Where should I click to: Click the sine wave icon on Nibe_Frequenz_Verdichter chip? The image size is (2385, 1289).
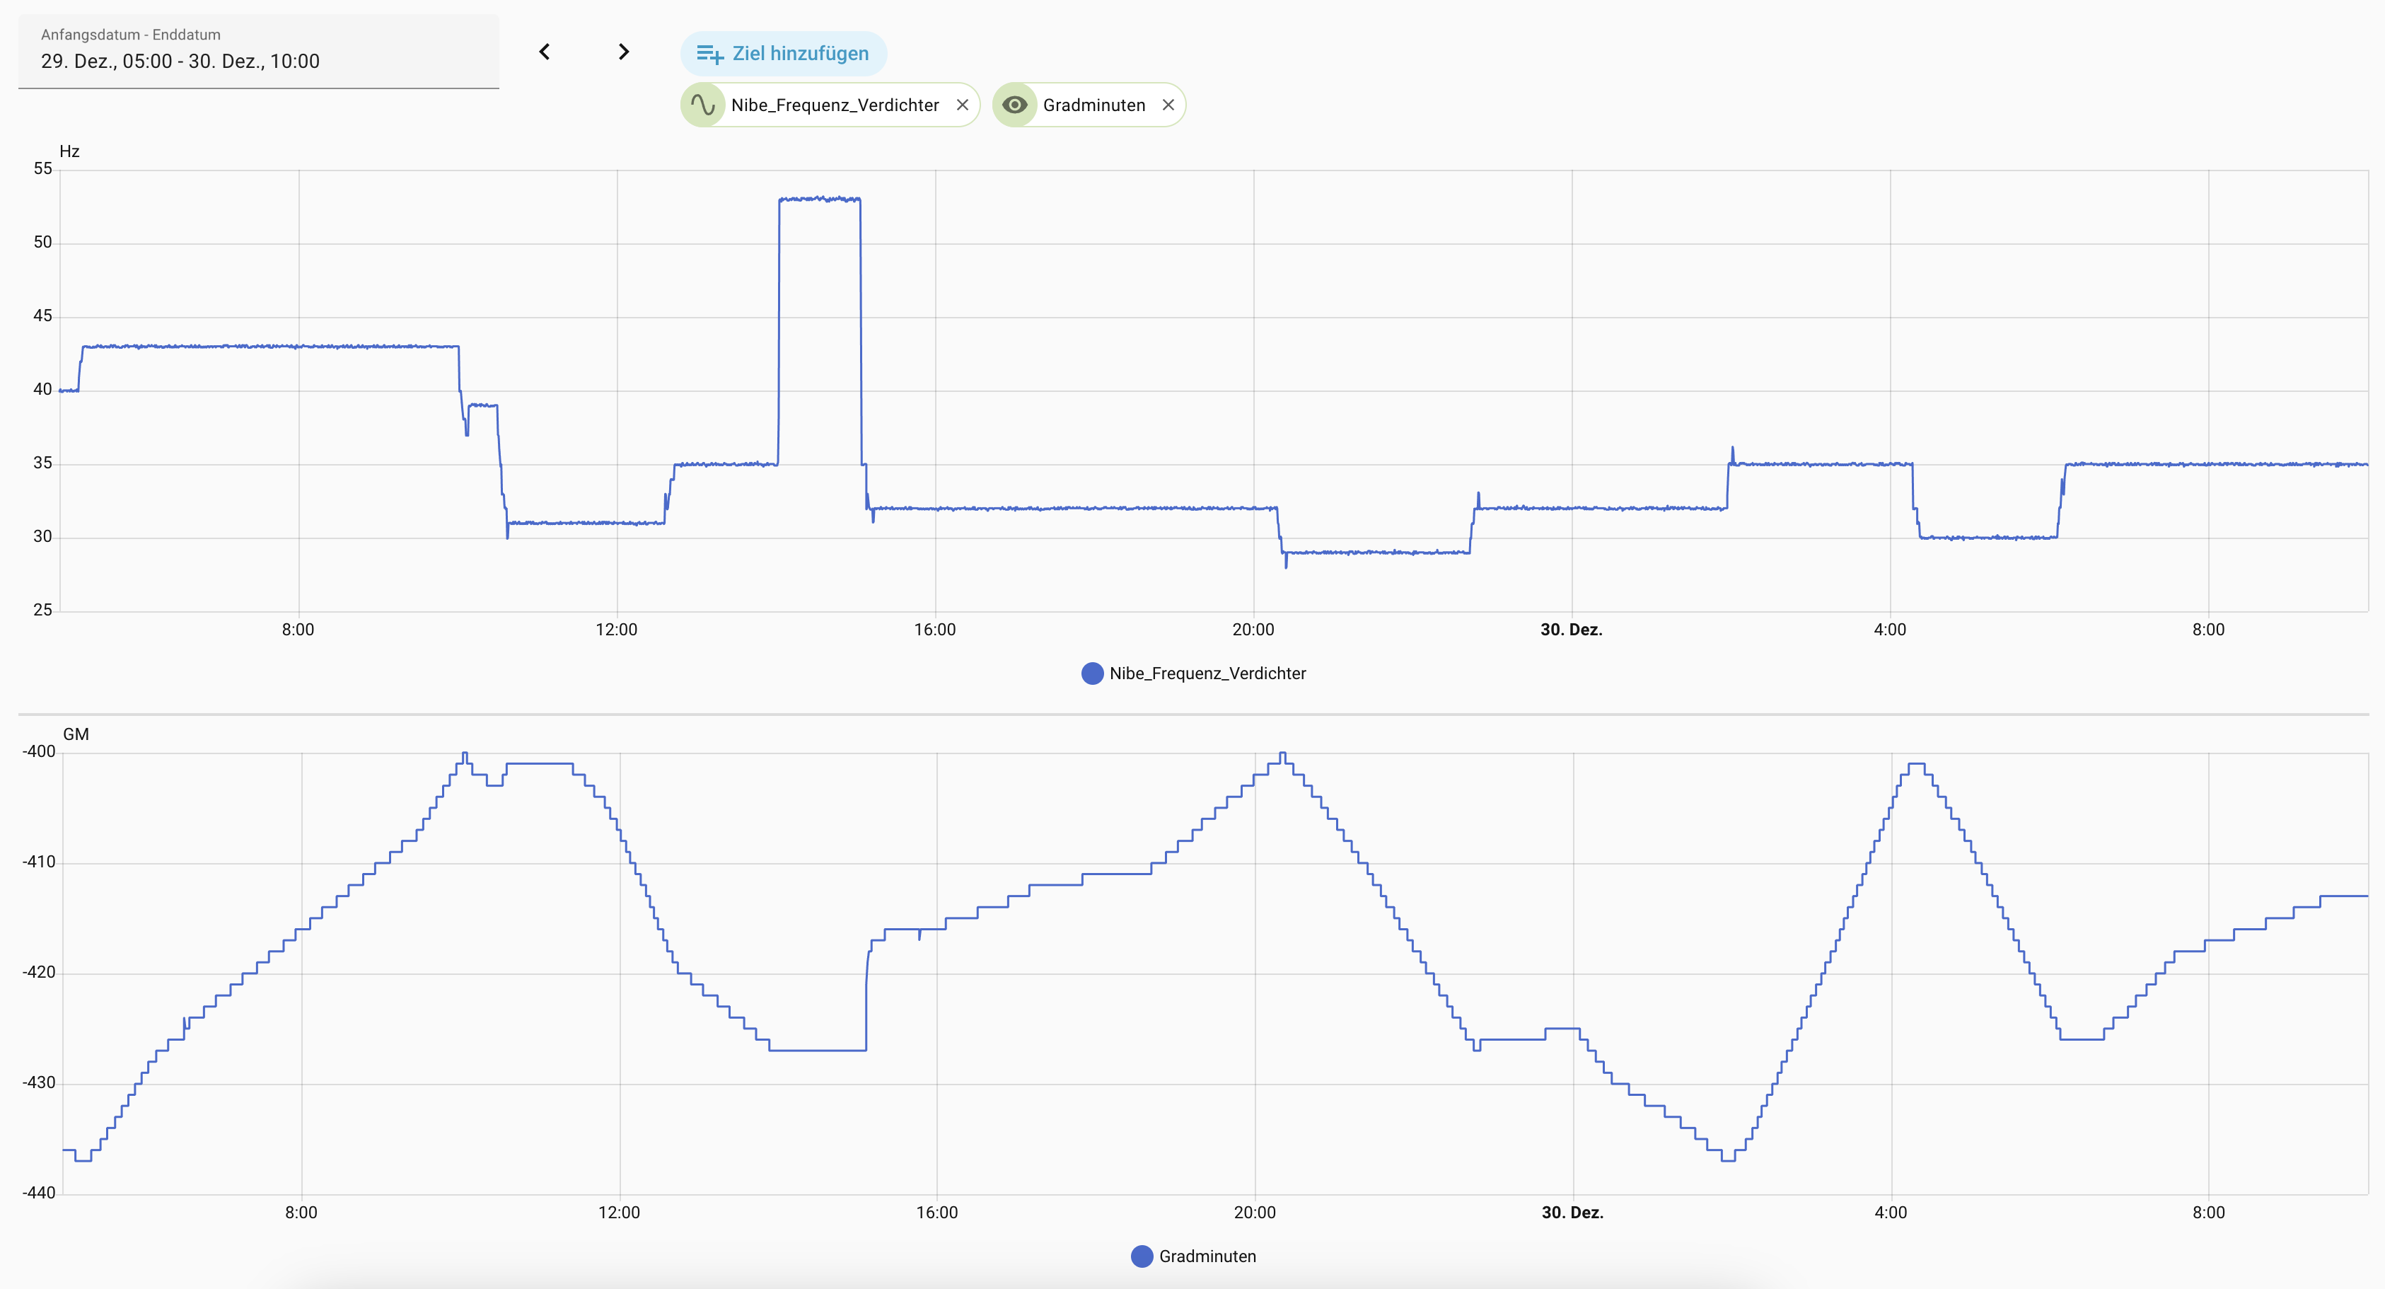[x=703, y=105]
